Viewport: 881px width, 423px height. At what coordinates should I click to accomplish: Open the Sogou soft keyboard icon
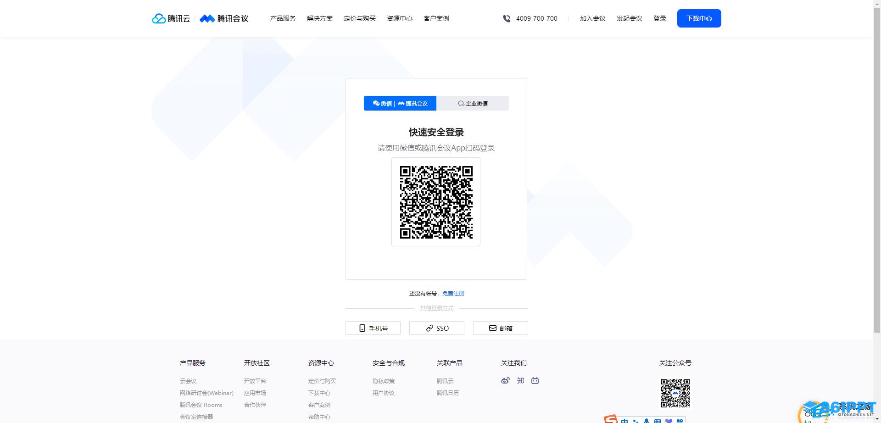[658, 421]
